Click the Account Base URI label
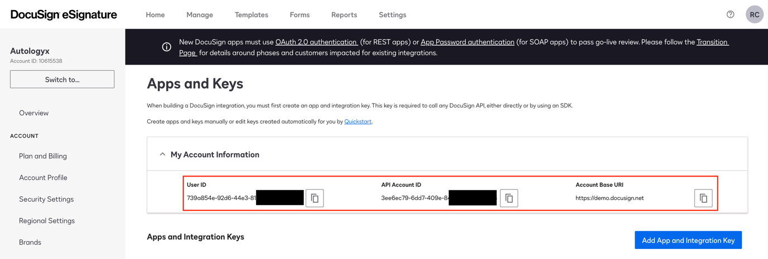 click(600, 185)
